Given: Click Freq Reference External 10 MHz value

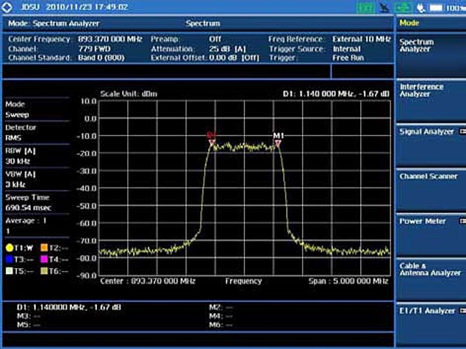Looking at the screenshot, I should [x=361, y=40].
